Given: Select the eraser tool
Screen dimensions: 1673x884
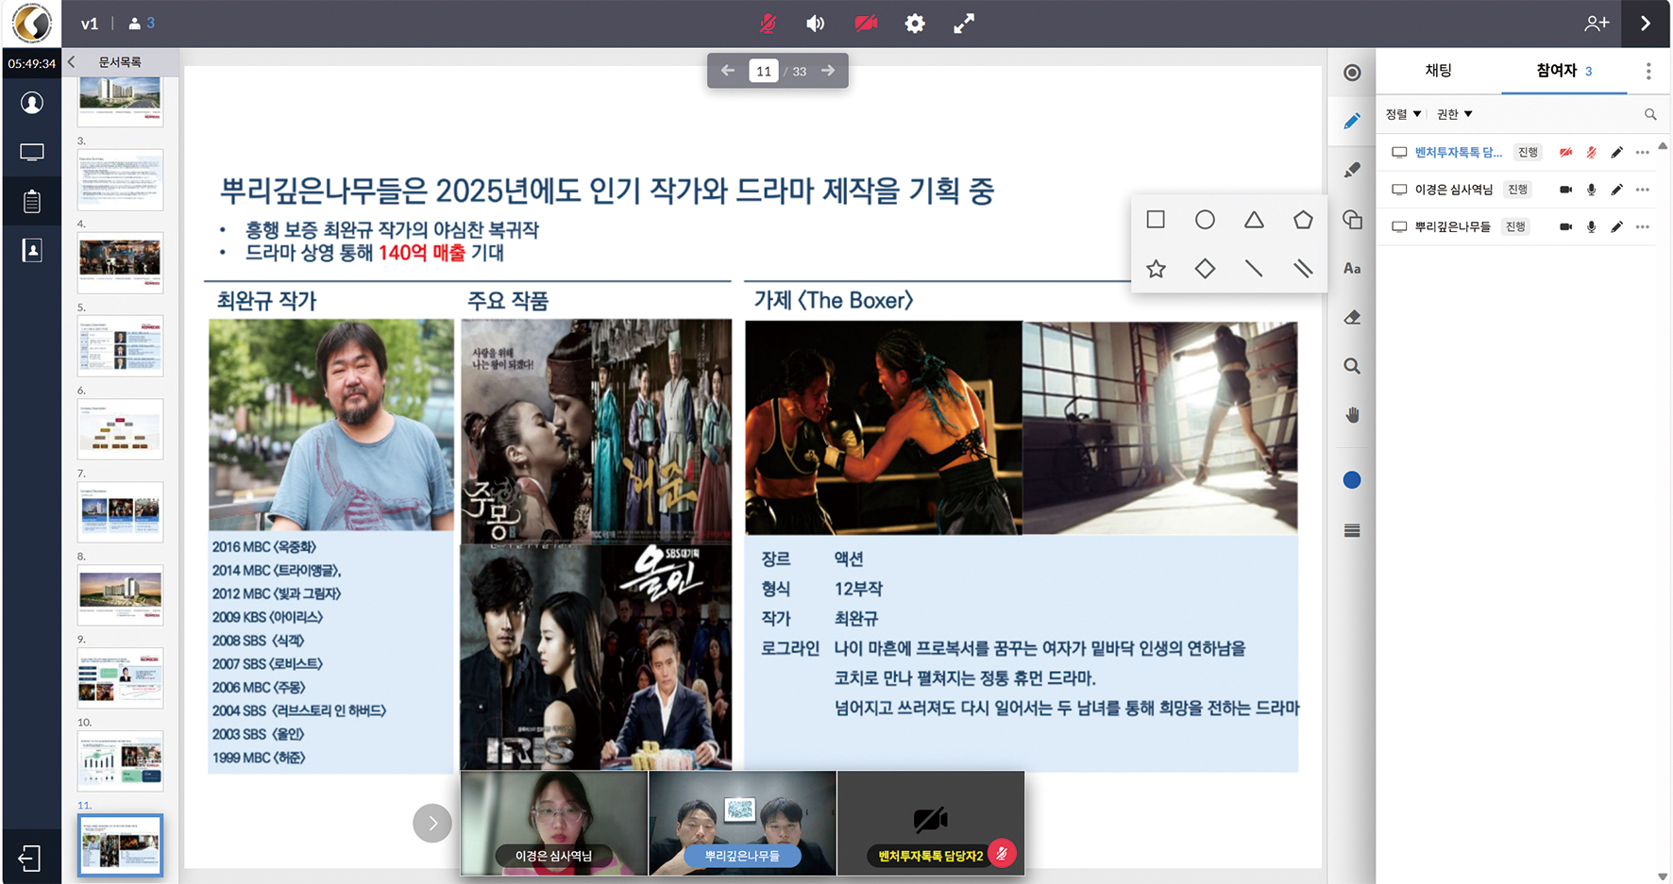Looking at the screenshot, I should point(1352,318).
